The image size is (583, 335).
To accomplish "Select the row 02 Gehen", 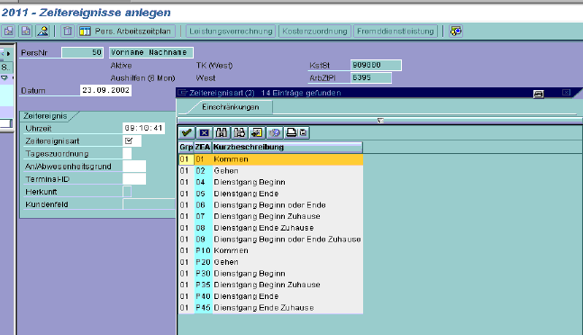I will [x=270, y=171].
